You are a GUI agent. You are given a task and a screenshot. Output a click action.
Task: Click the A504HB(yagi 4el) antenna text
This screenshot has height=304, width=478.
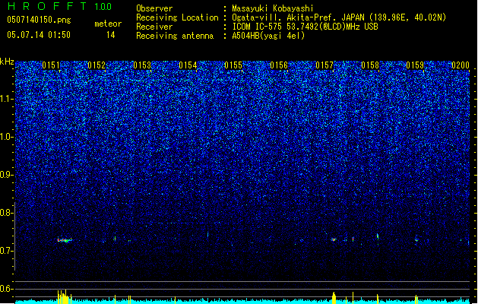click(268, 36)
